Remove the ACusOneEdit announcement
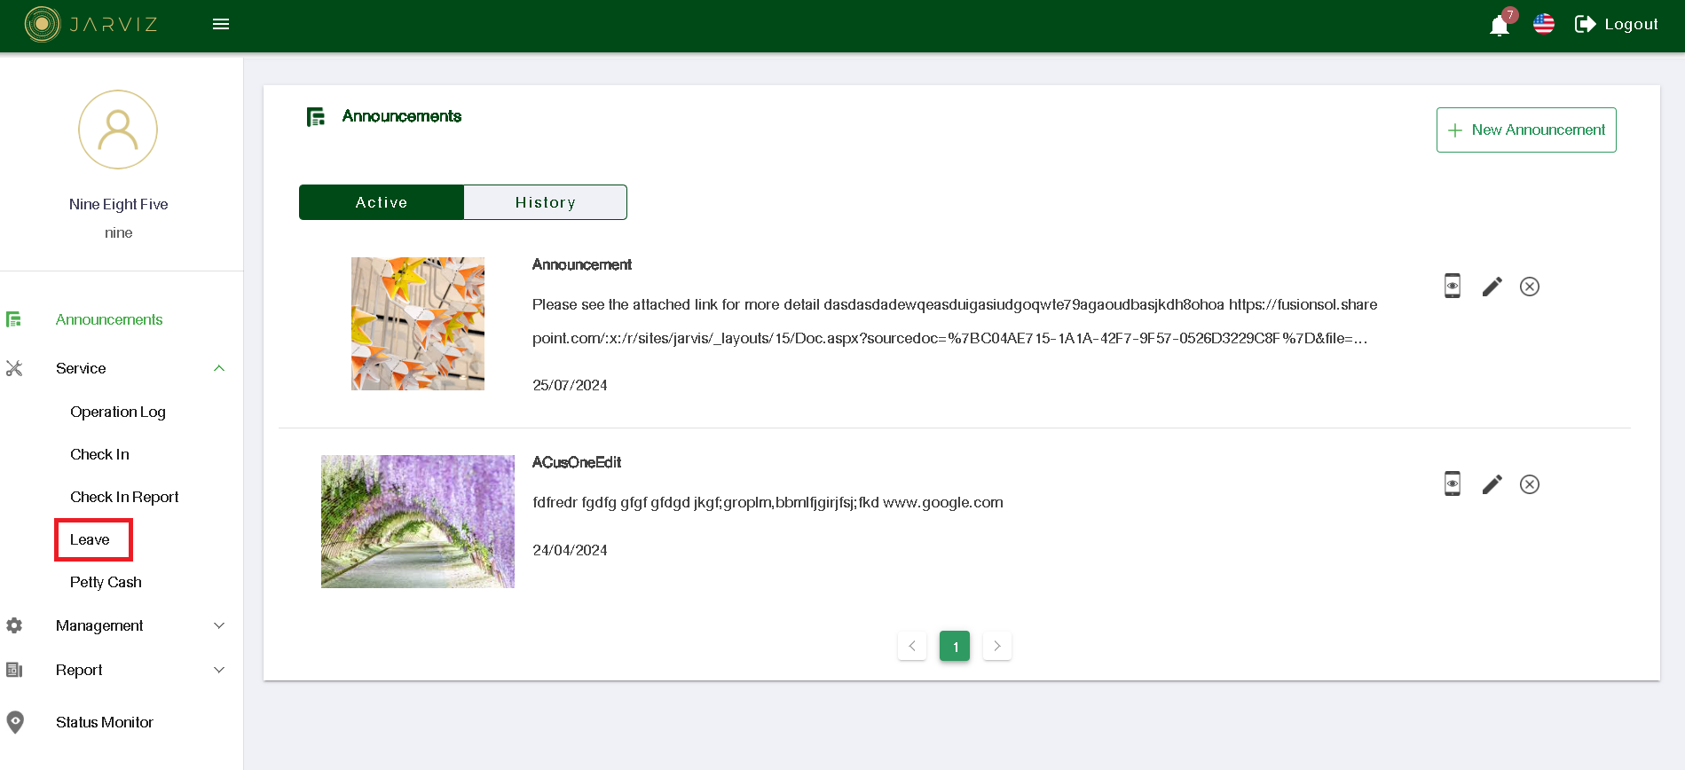 click(1529, 484)
